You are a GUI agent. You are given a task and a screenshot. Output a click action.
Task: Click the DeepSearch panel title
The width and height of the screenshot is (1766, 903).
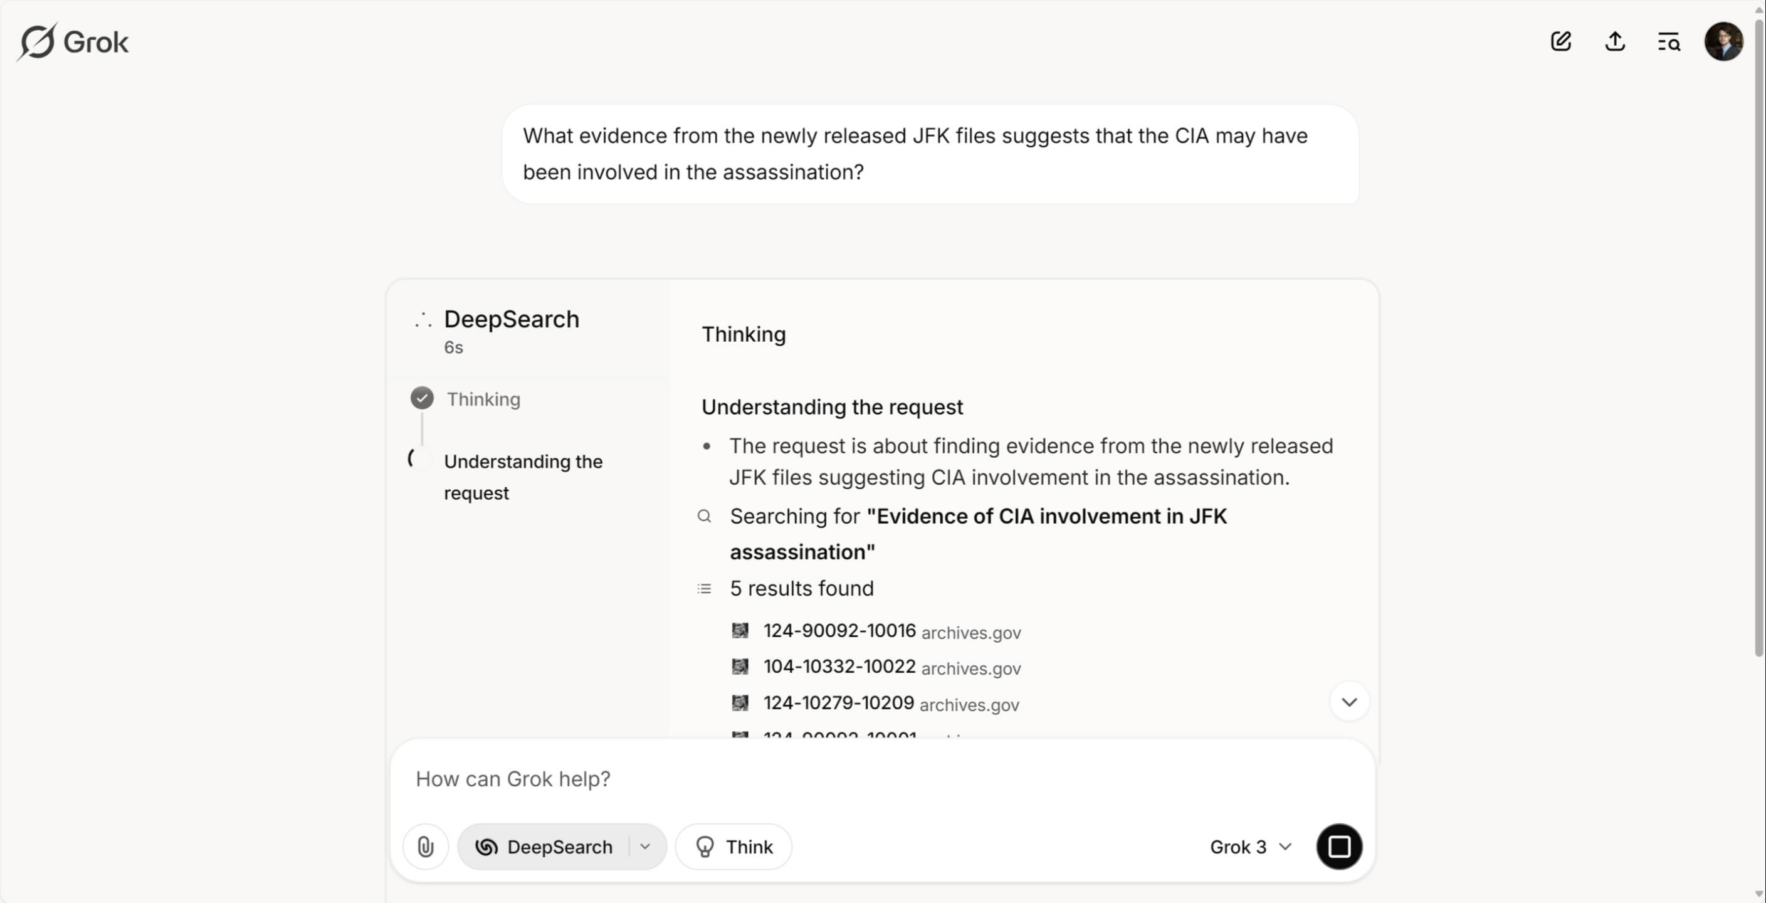coord(512,320)
